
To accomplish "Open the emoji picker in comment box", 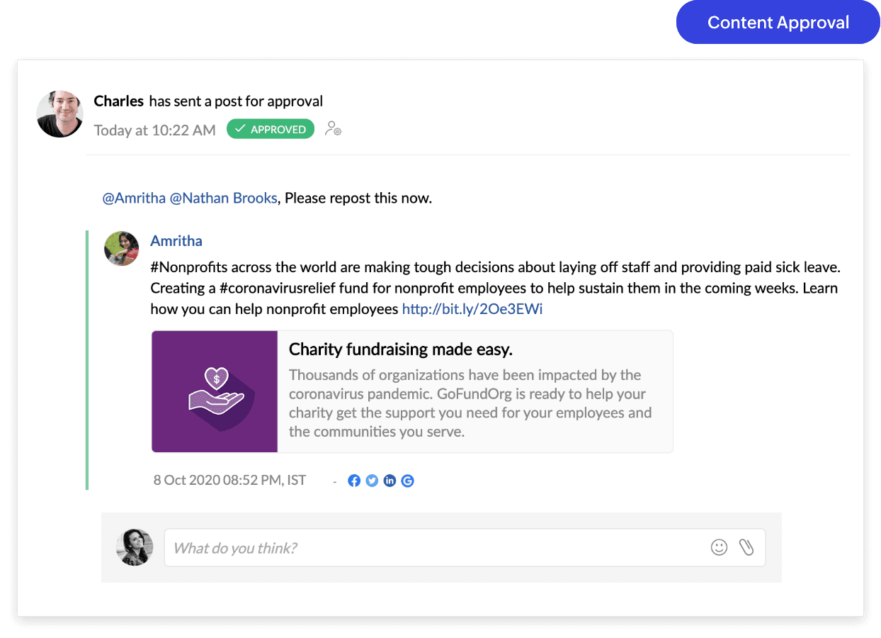I will [x=719, y=547].
